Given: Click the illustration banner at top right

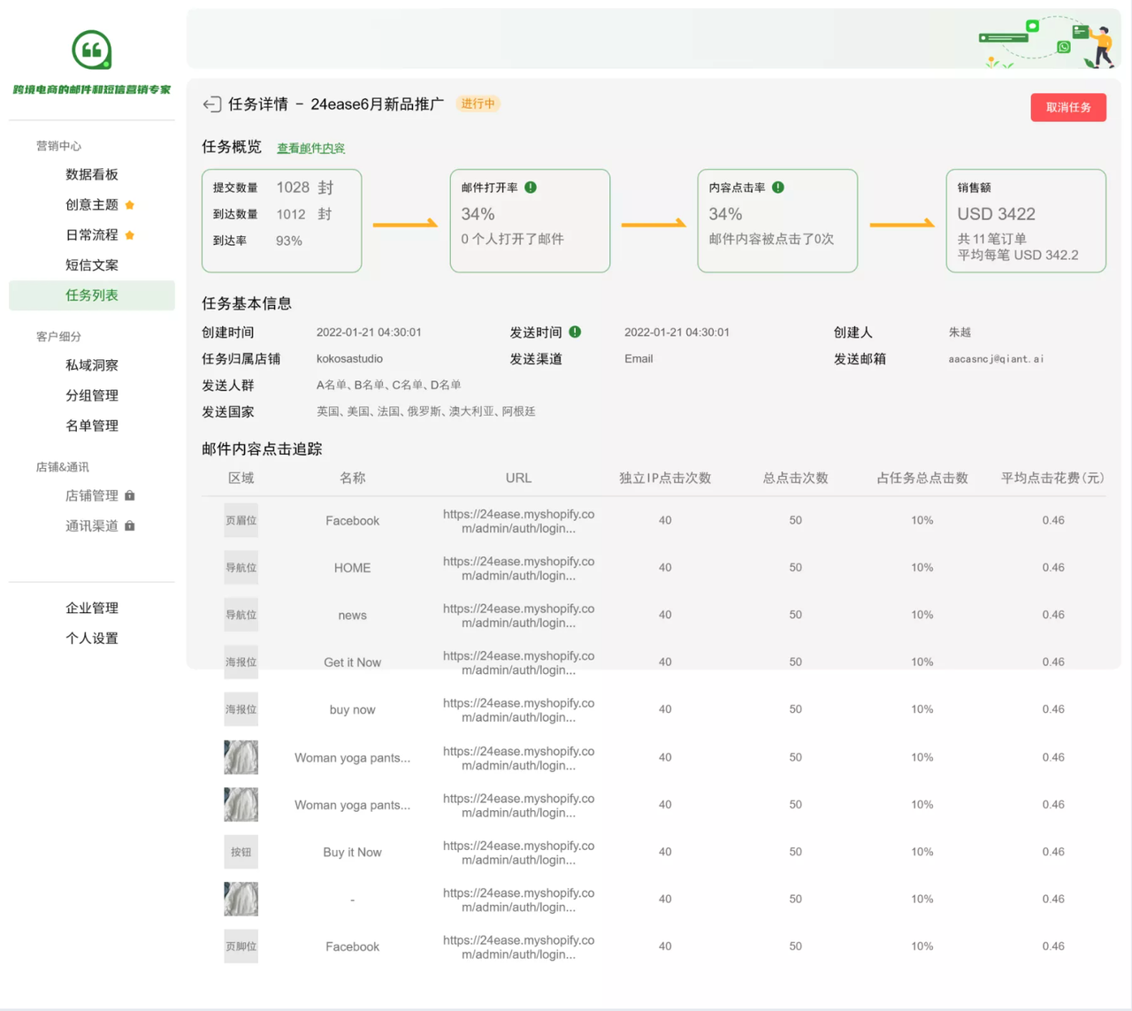Looking at the screenshot, I should pyautogui.click(x=1048, y=41).
